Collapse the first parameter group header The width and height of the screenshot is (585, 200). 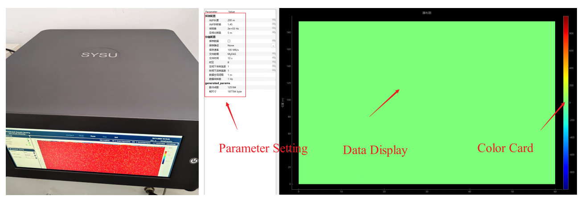pos(210,16)
